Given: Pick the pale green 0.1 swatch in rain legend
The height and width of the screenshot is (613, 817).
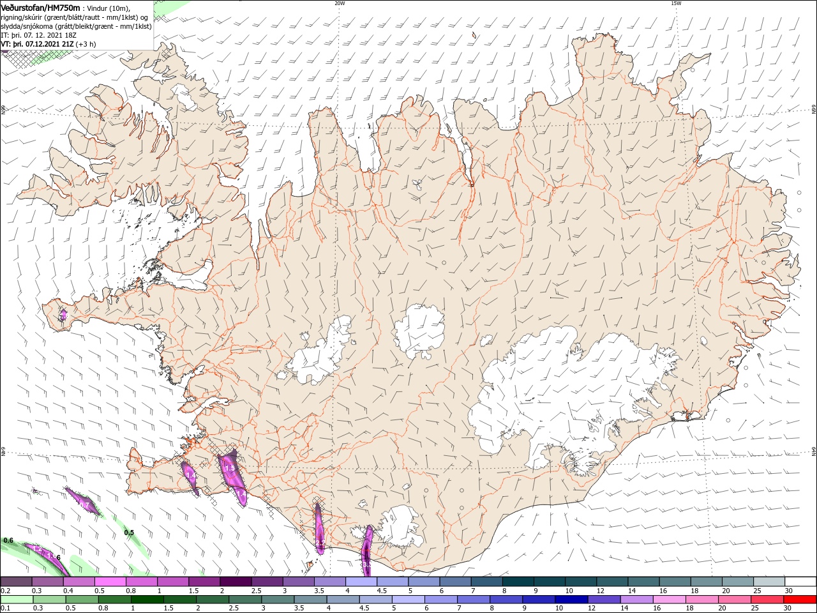Looking at the screenshot, I should tap(17, 600).
